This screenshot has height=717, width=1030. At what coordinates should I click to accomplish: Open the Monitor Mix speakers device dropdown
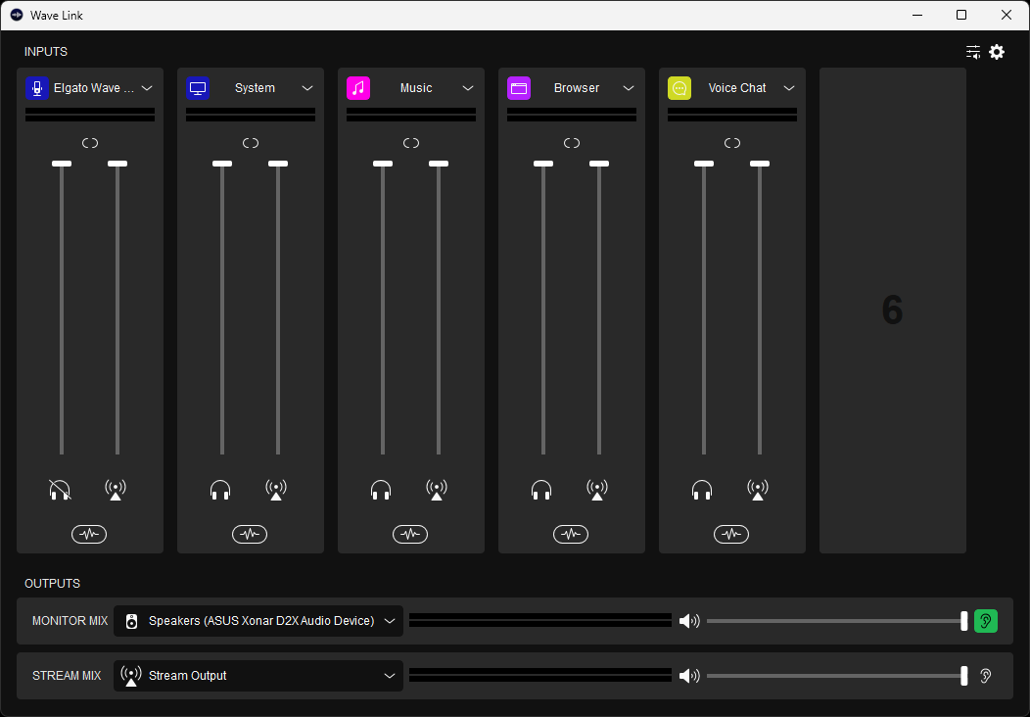pyautogui.click(x=390, y=621)
